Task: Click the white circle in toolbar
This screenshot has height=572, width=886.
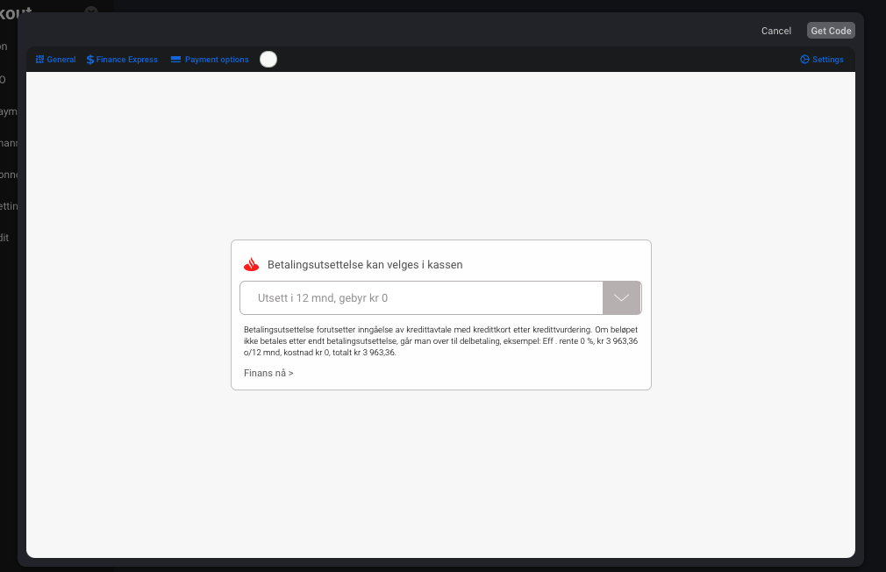Action: coord(268,60)
